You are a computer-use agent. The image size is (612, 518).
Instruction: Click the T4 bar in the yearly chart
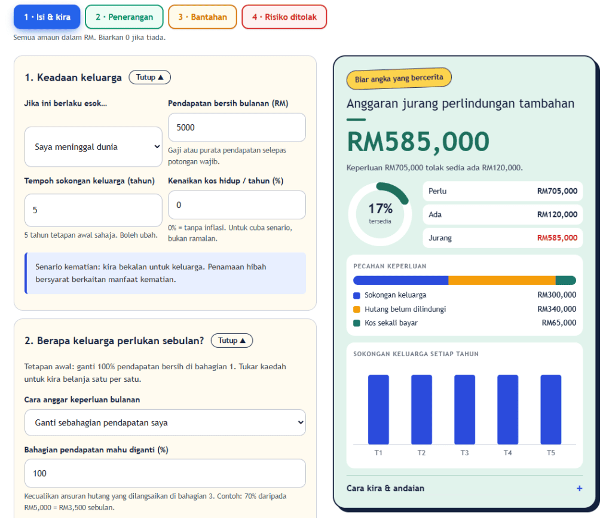coord(508,410)
